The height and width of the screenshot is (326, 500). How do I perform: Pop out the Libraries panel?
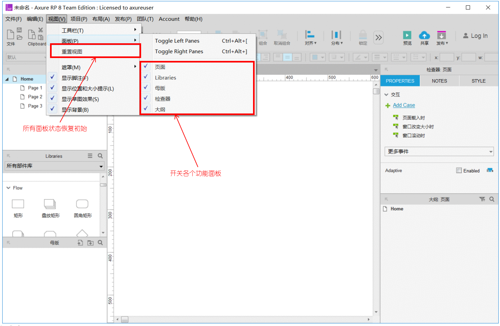pyautogui.click(x=9, y=156)
